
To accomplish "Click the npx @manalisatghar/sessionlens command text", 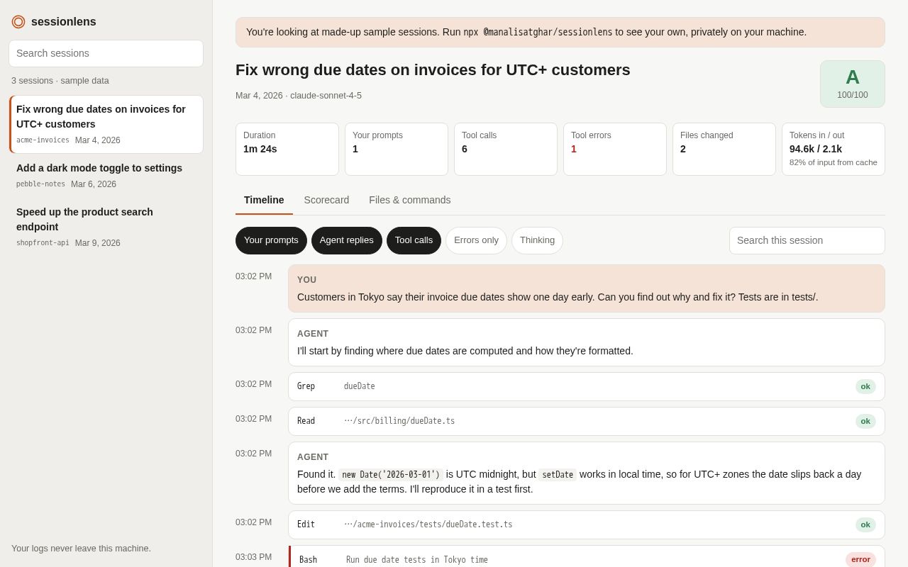I will click(x=538, y=32).
